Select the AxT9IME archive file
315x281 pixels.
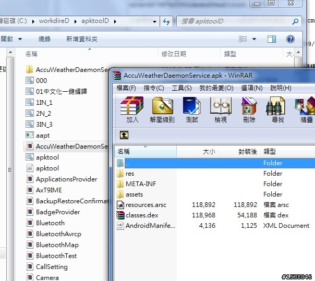(44, 190)
